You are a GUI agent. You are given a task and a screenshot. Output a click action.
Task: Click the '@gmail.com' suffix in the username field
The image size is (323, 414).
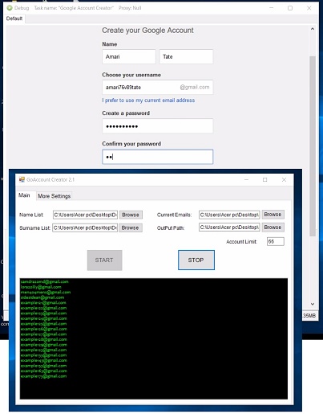(x=195, y=87)
